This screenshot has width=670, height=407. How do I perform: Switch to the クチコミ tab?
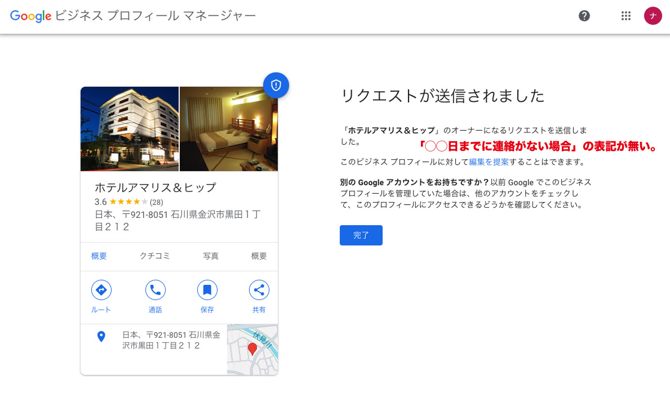(x=155, y=256)
